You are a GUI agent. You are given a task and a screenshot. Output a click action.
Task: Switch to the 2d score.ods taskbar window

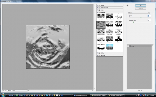[x=99, y=95]
